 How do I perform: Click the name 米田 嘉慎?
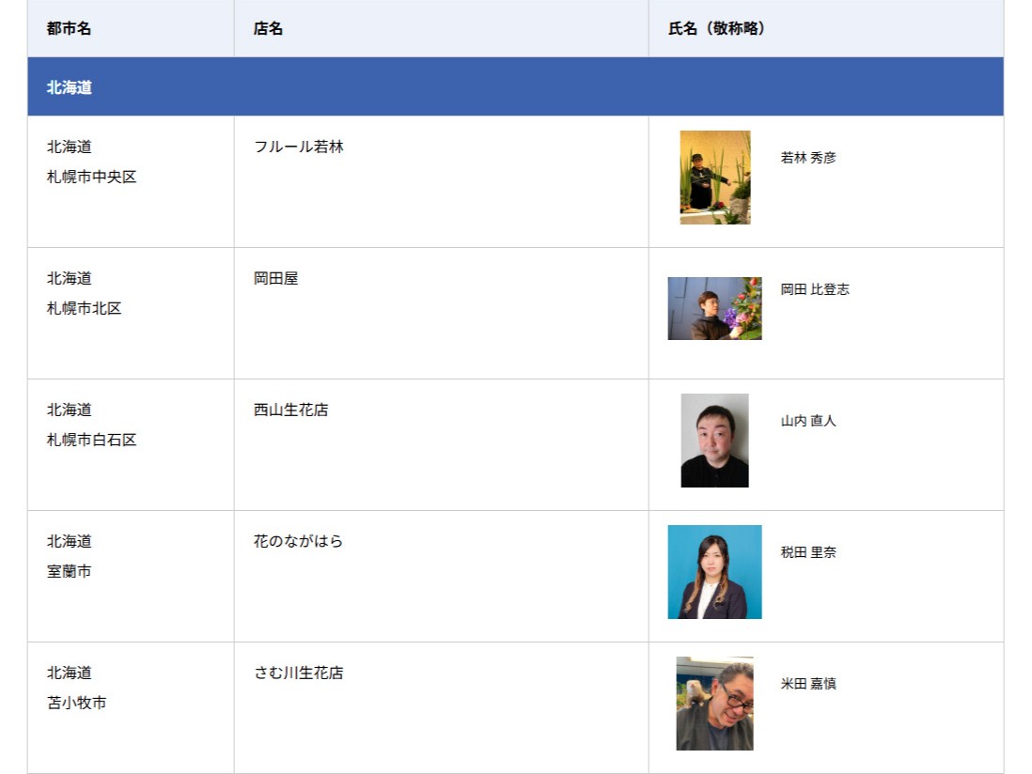coord(807,684)
